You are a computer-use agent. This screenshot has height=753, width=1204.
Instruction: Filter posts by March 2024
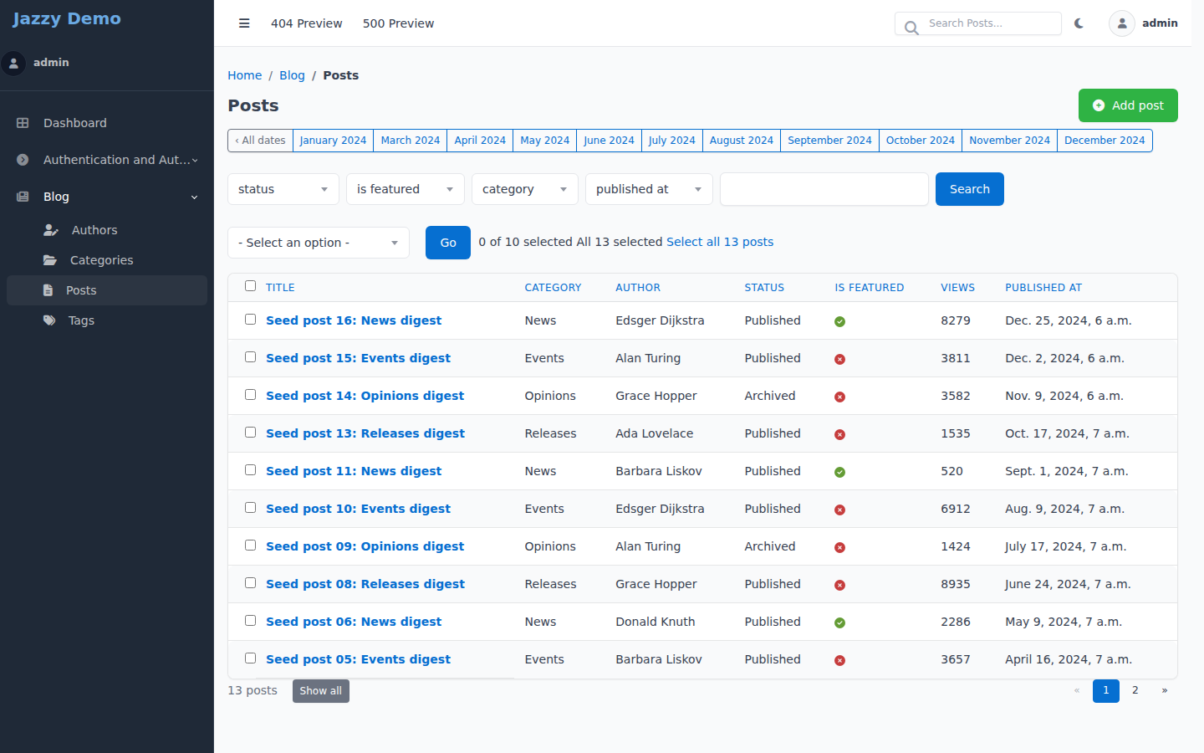tap(410, 141)
